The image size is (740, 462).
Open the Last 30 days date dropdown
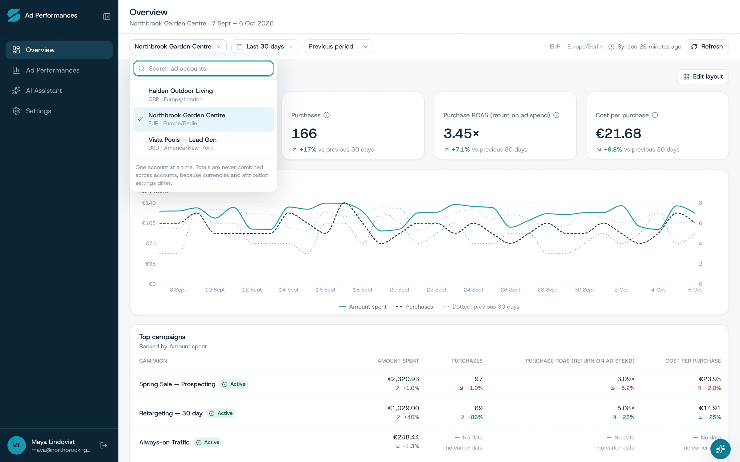coord(265,47)
